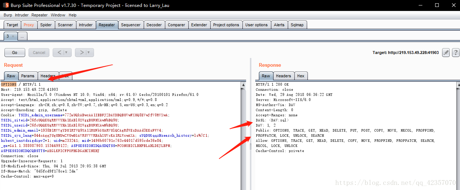Click the Target URL label

tap(406, 53)
